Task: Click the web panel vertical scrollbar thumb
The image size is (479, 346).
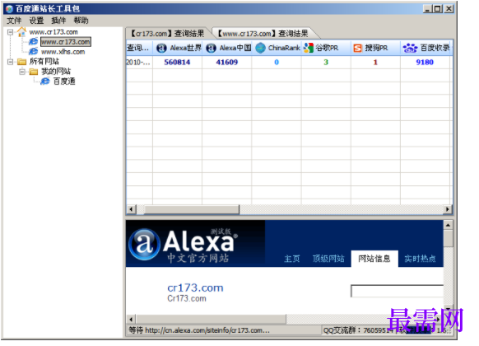Action: pos(449,238)
